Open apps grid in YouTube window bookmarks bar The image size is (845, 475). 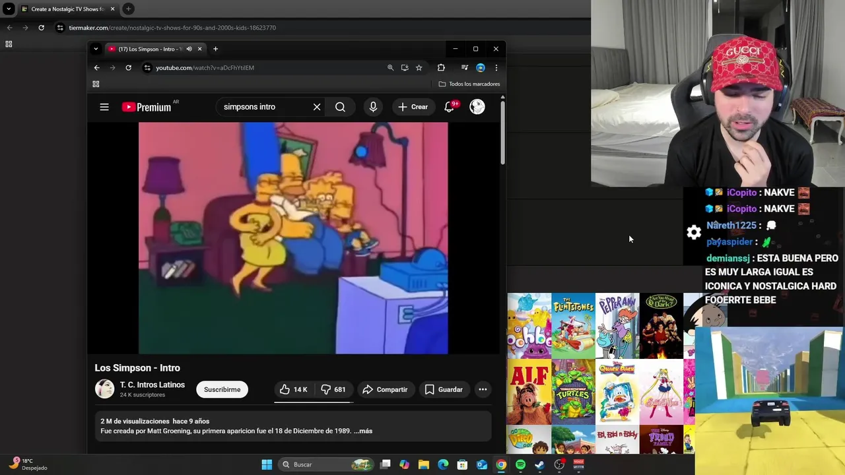pos(96,84)
